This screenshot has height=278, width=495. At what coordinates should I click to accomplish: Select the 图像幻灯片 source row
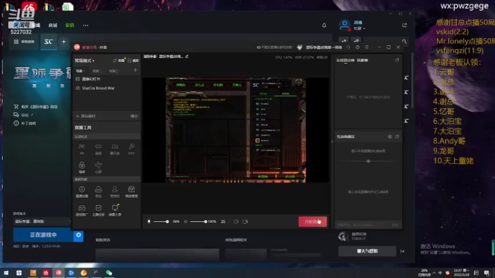point(106,79)
